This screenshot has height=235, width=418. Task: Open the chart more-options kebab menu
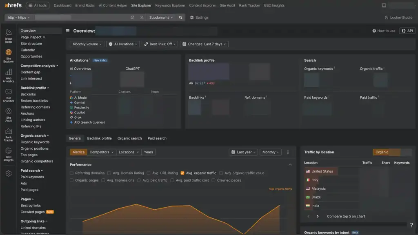click(288, 152)
